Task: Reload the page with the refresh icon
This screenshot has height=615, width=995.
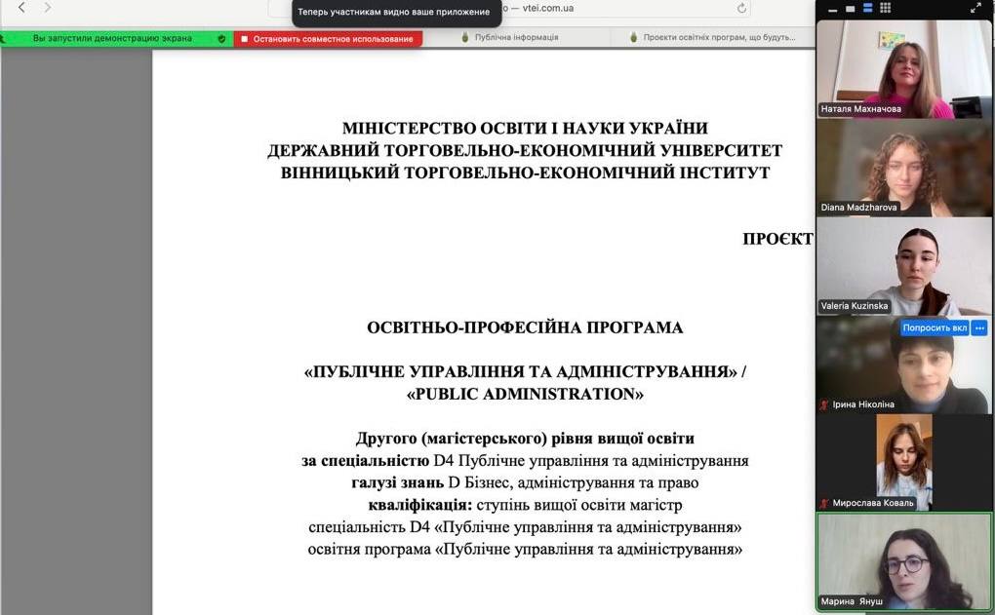Action: pos(741,8)
